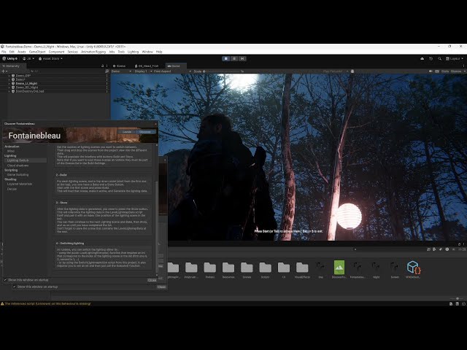The image size is (467, 350).
Task: Select the Resources folder
Action: point(228,270)
